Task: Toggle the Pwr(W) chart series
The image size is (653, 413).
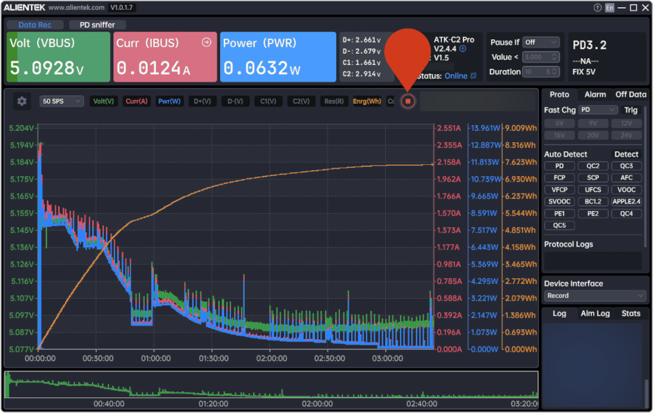Action: pos(169,101)
